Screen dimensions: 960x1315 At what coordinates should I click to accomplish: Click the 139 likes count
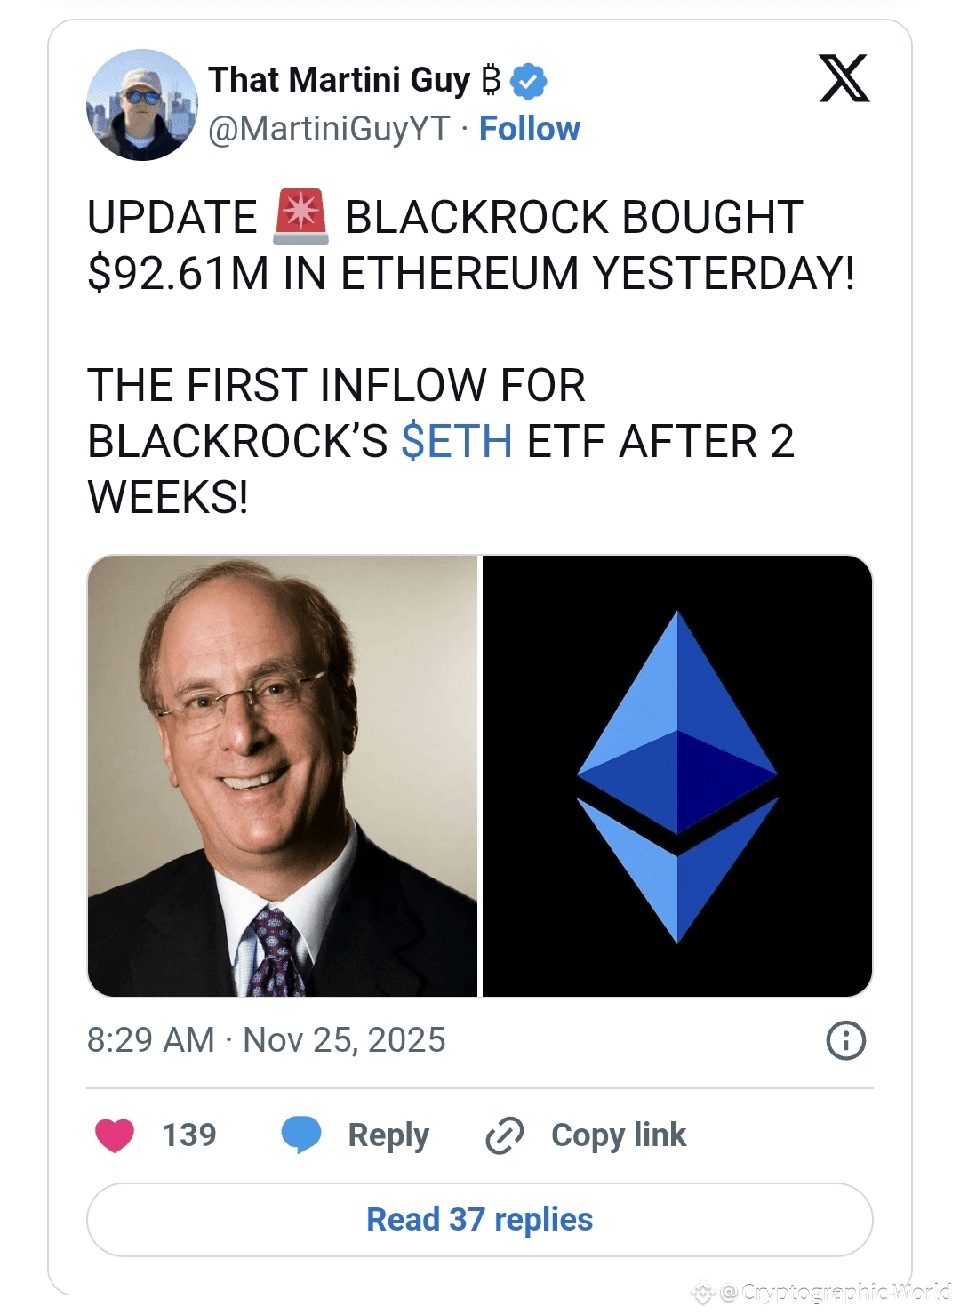pos(188,1135)
